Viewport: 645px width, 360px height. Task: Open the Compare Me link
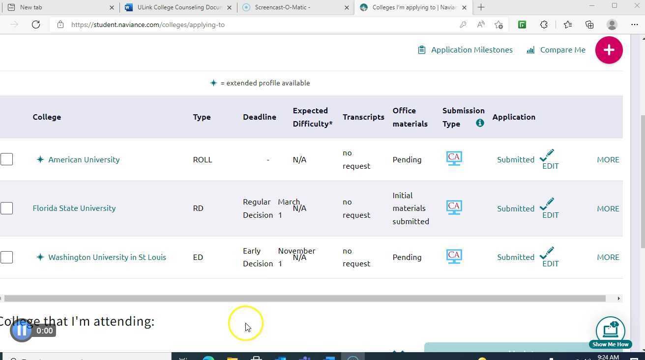556,50
